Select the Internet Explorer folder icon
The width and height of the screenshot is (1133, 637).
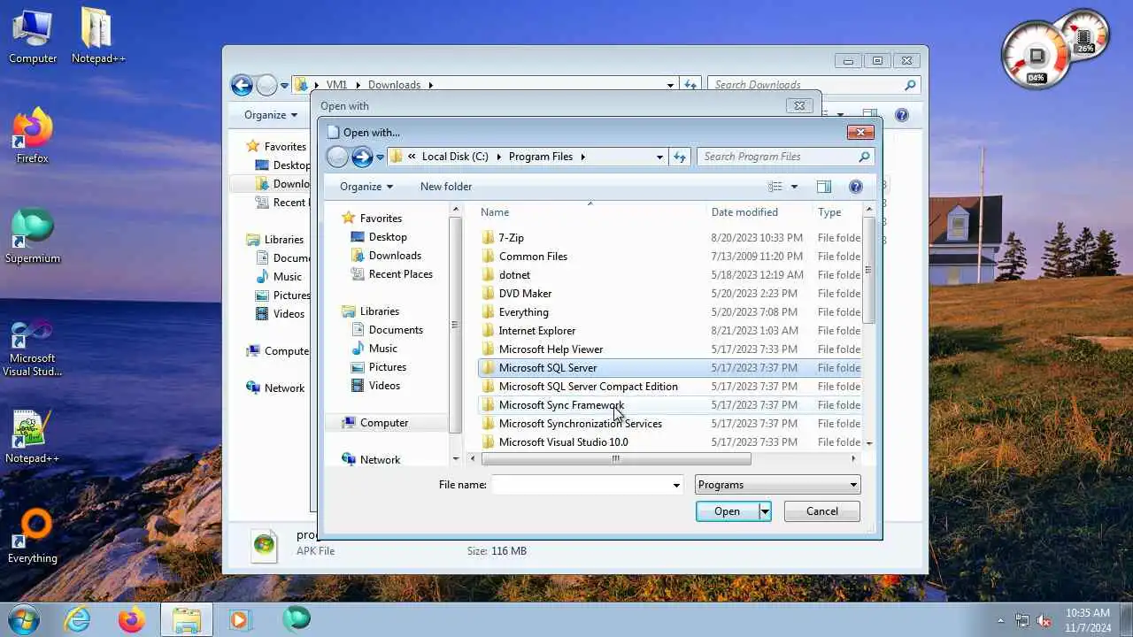pos(488,331)
